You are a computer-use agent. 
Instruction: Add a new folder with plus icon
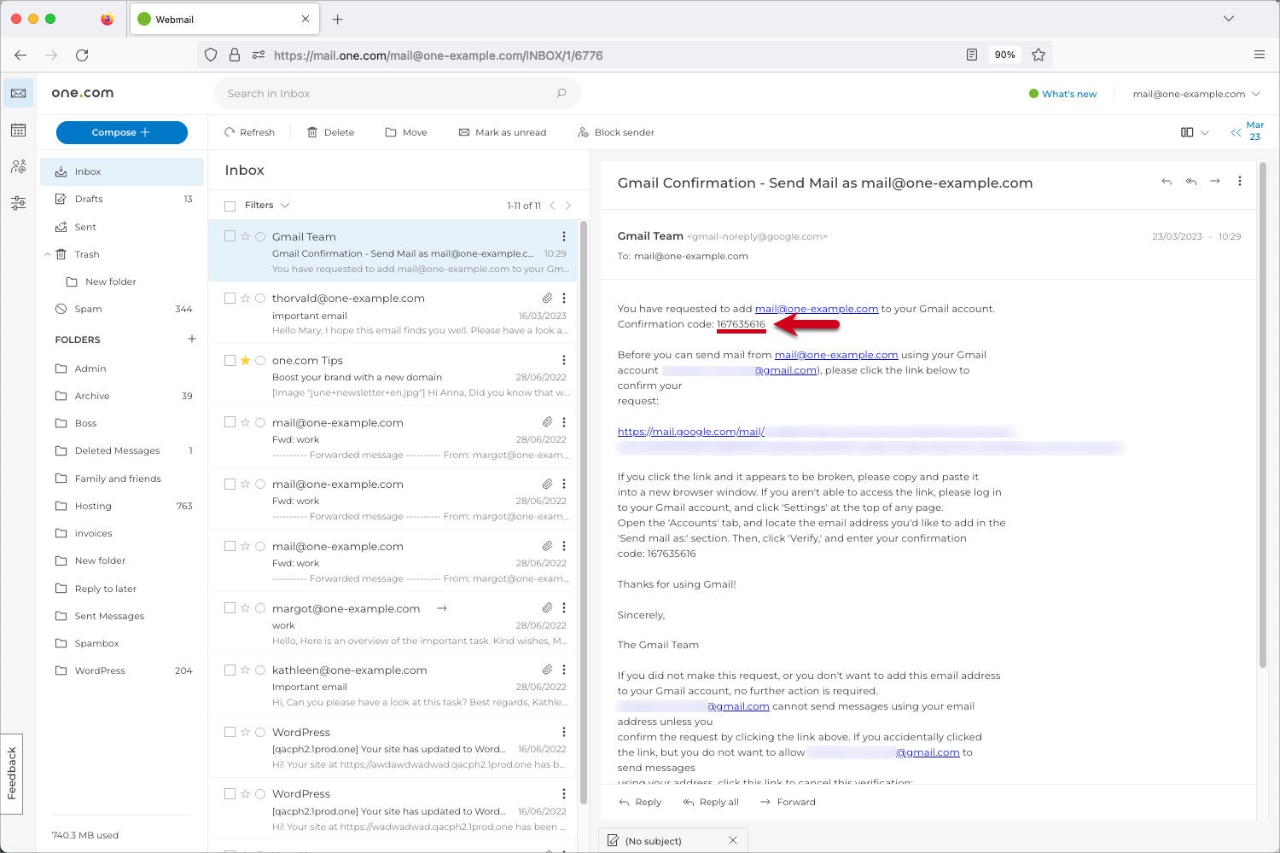point(192,339)
